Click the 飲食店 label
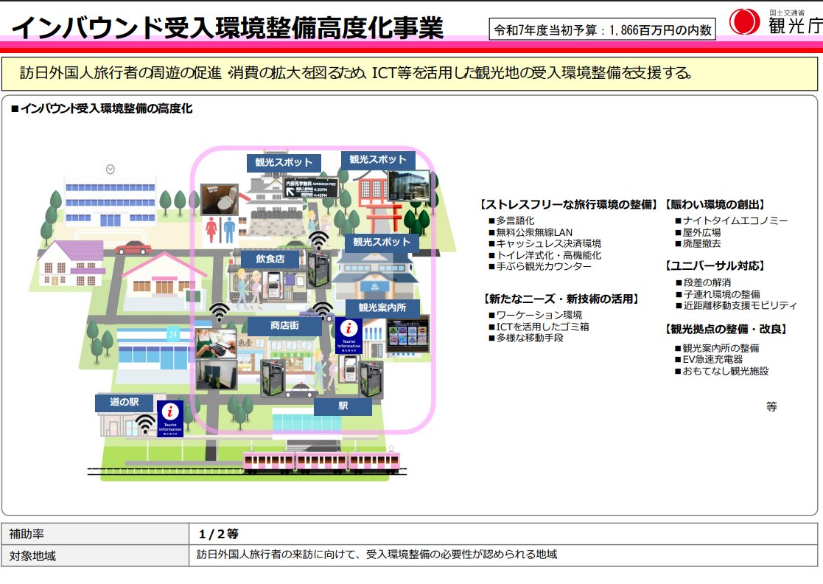Viewport: 823px width, 584px height. pos(270,258)
